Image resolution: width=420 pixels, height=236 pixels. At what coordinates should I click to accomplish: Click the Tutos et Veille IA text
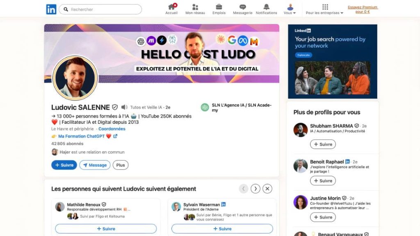tap(146, 107)
